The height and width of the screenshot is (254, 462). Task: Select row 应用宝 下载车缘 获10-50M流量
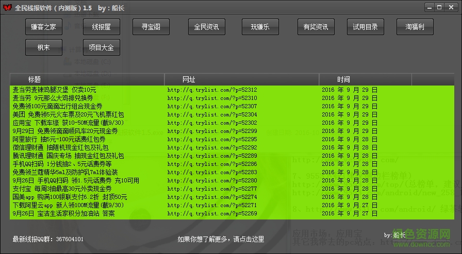(232, 123)
